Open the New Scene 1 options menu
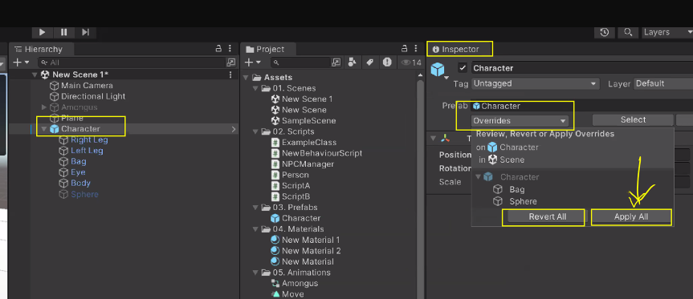Viewport: 693px width, 299px height. [230, 75]
